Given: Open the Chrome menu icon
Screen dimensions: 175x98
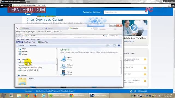Looking at the screenshot, I should pyautogui.click(x=173, y=5).
